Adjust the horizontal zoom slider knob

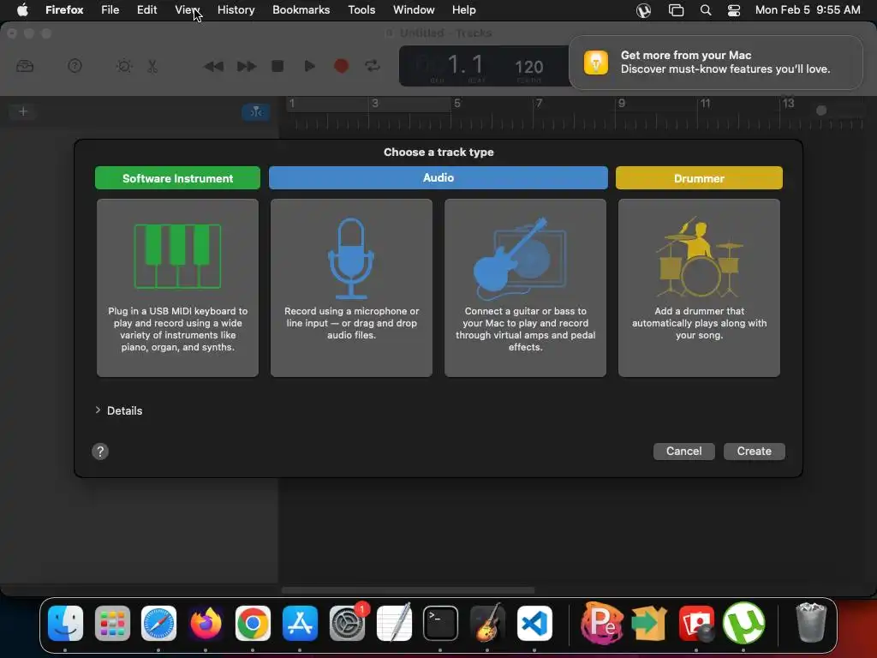[821, 111]
